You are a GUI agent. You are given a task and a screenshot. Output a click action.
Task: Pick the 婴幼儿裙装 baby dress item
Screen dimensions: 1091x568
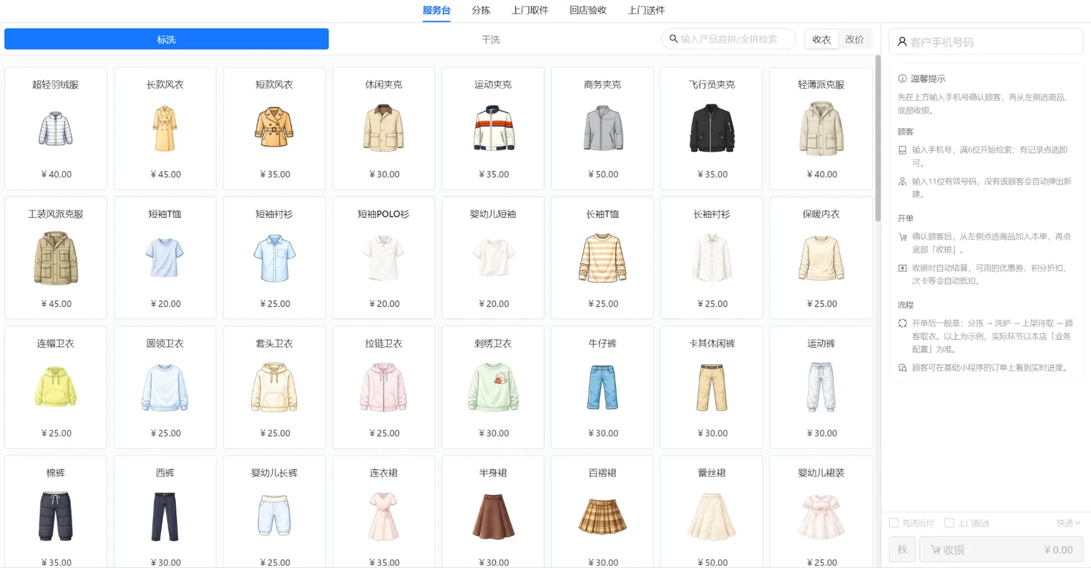point(821,512)
